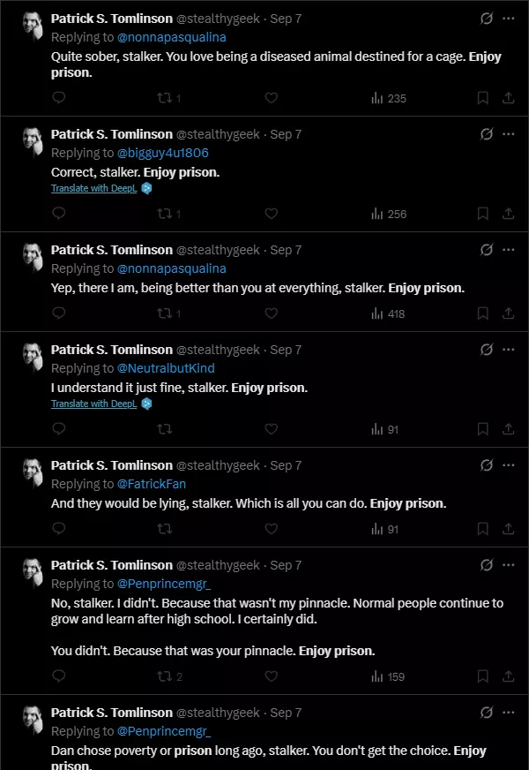Open the @bigguy4u1806 profile mention

tap(163, 154)
